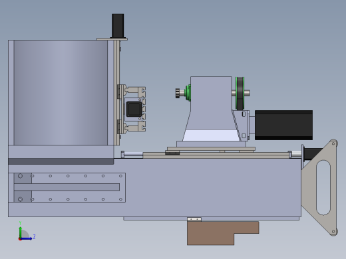Select the brown stepped block below base
The height and width of the screenshot is (259, 346).
(222, 233)
